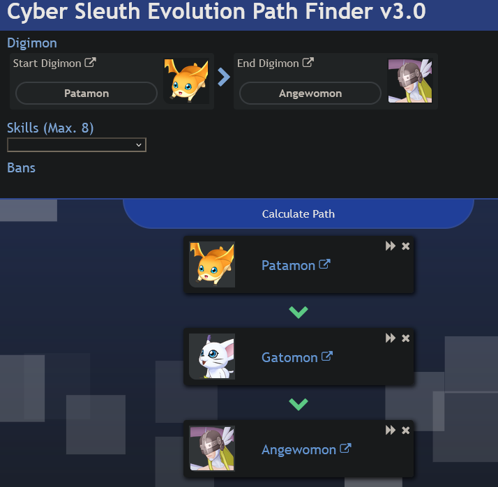Ban Gatomon using its X icon
Screen dimensions: 498x487
(405, 338)
